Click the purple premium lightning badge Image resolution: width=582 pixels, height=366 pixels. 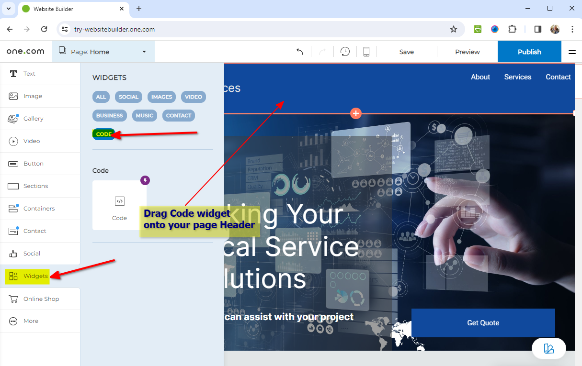click(x=145, y=180)
